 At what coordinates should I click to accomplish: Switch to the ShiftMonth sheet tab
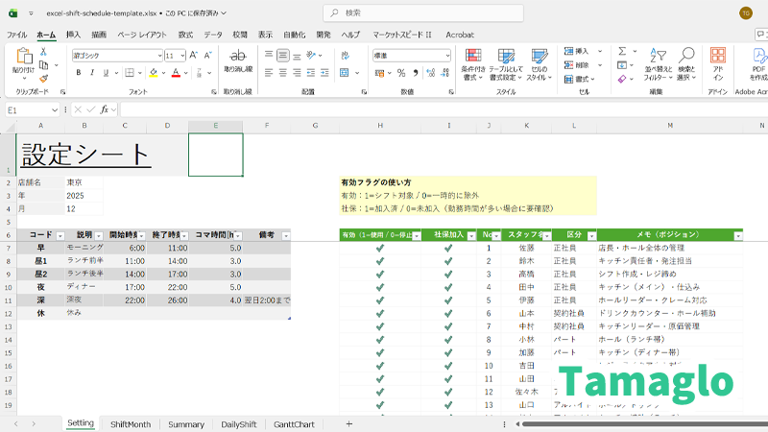tap(131, 423)
